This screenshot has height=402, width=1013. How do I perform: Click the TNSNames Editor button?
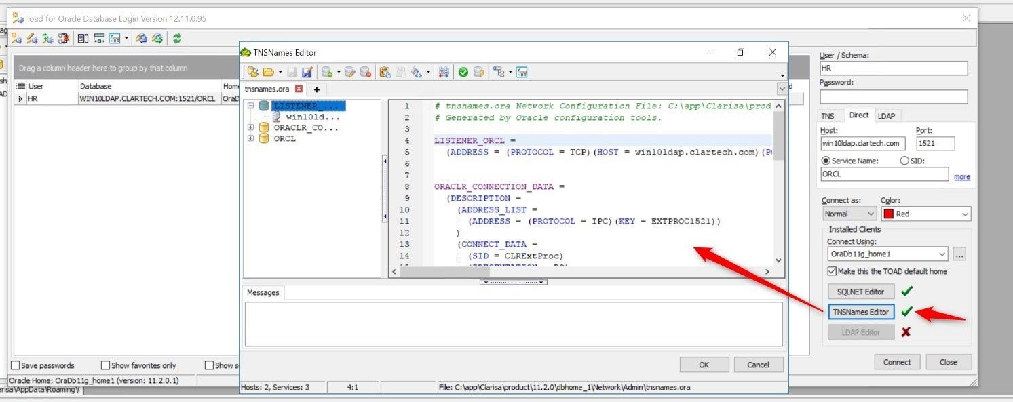pyautogui.click(x=861, y=312)
